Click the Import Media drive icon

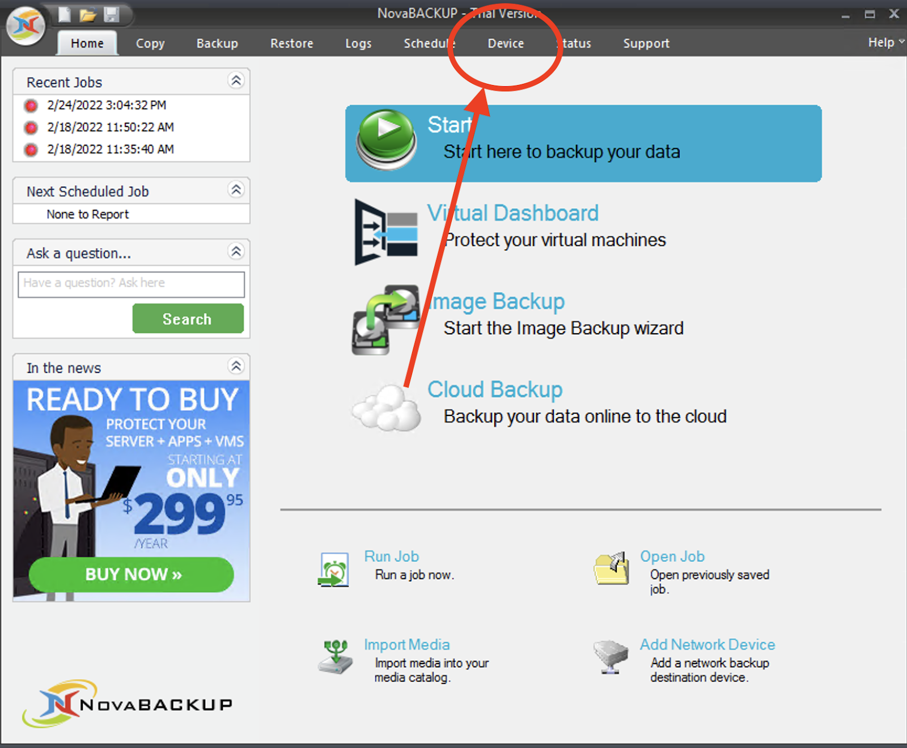click(336, 657)
